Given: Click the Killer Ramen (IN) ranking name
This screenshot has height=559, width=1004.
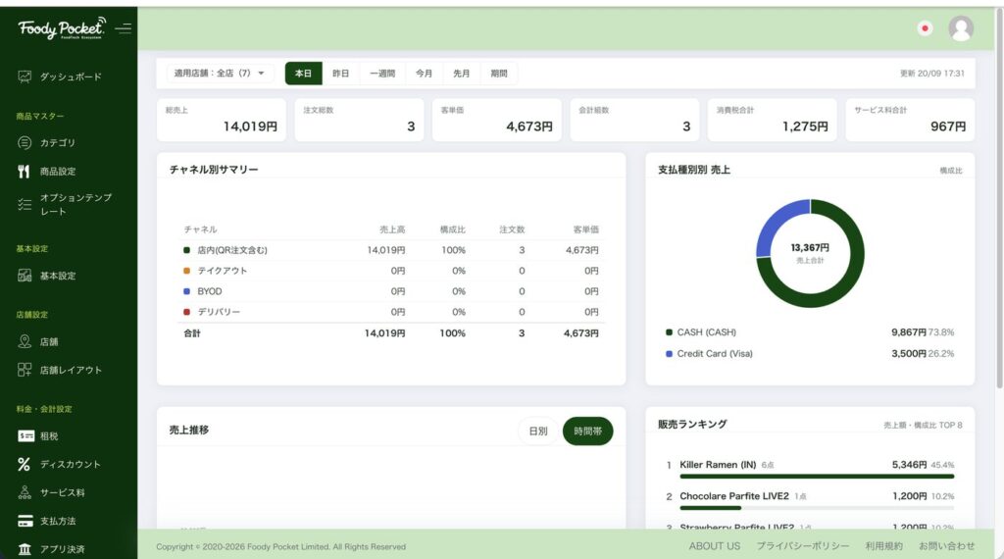Looking at the screenshot, I should click(x=718, y=465).
